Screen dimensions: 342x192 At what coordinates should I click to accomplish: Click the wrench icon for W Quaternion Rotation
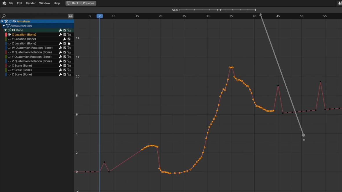coord(61,48)
